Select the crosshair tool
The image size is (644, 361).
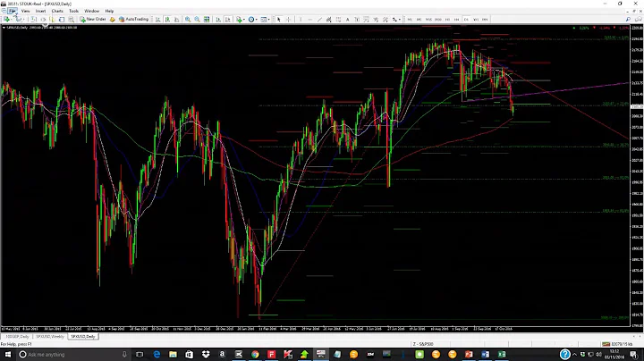pyautogui.click(x=288, y=20)
